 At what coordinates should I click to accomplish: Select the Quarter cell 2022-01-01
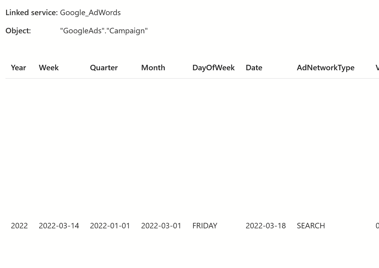[x=110, y=226]
